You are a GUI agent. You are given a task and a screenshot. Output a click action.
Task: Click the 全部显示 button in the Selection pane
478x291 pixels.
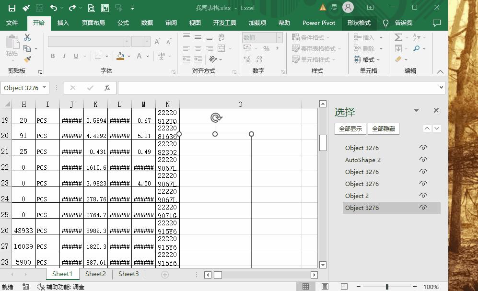[x=350, y=129]
